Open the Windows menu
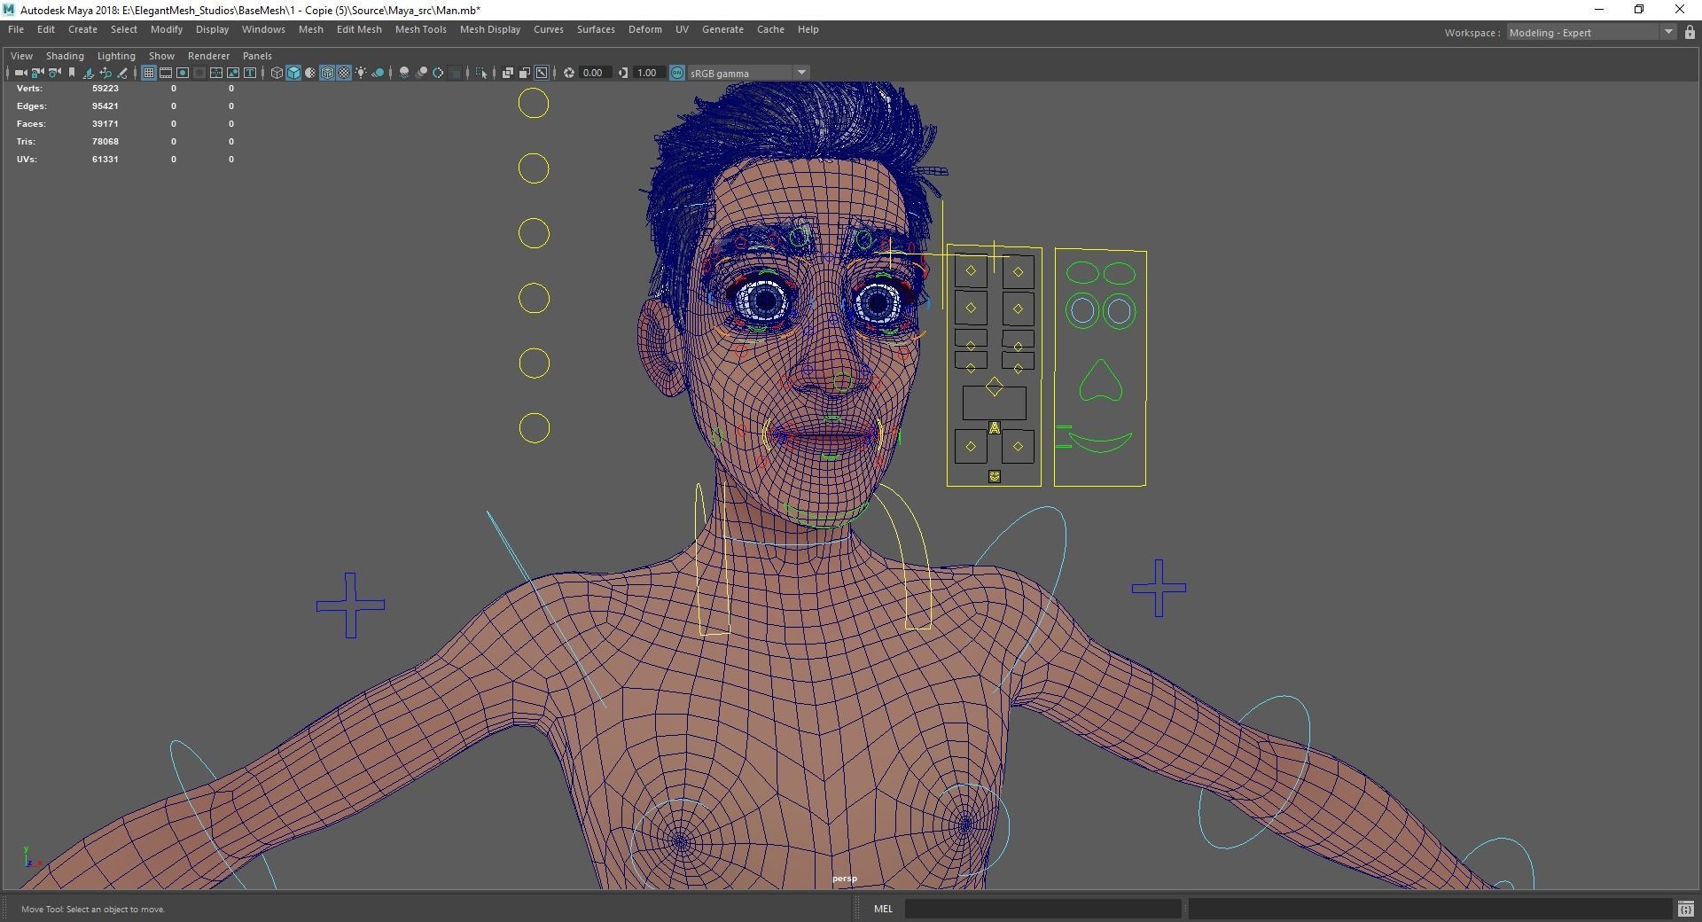The height and width of the screenshot is (922, 1702). (x=263, y=29)
